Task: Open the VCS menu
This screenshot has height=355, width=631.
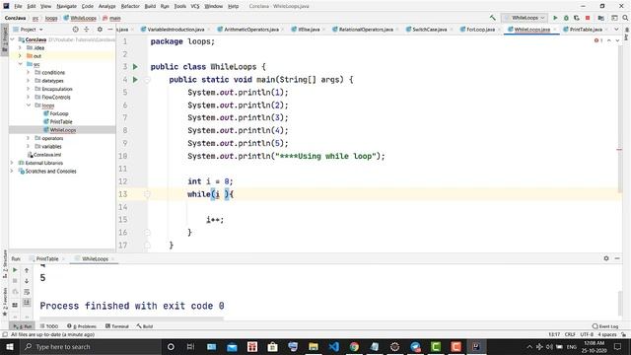Action: 195,6
